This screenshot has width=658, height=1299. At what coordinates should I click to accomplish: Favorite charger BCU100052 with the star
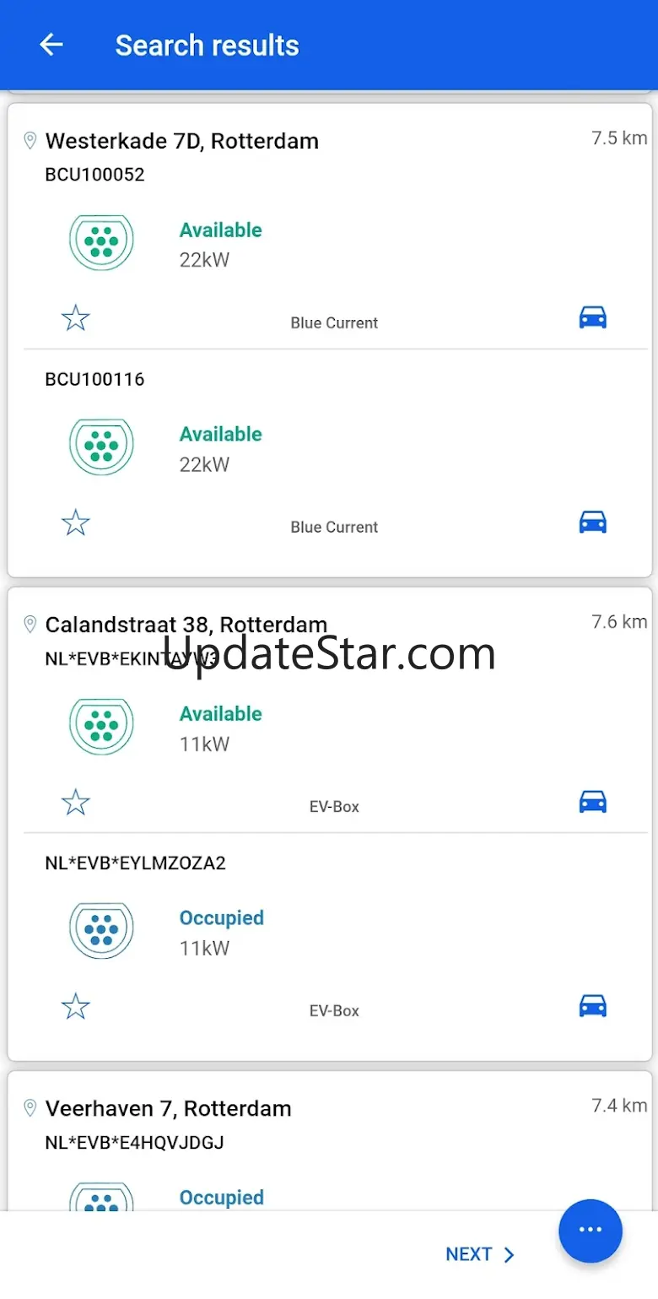coord(76,318)
